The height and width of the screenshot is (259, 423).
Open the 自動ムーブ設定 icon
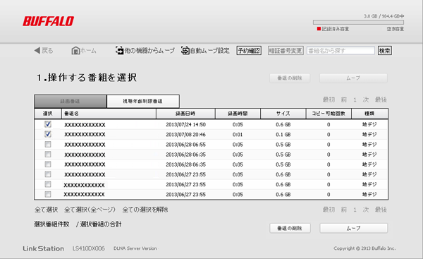[185, 50]
